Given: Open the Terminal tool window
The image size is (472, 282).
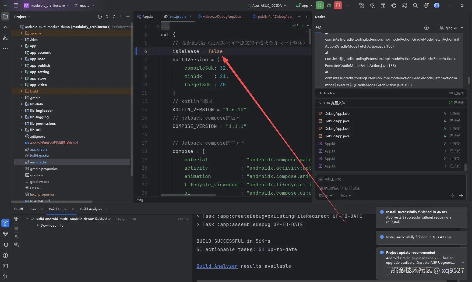Looking at the screenshot, I should point(5,266).
